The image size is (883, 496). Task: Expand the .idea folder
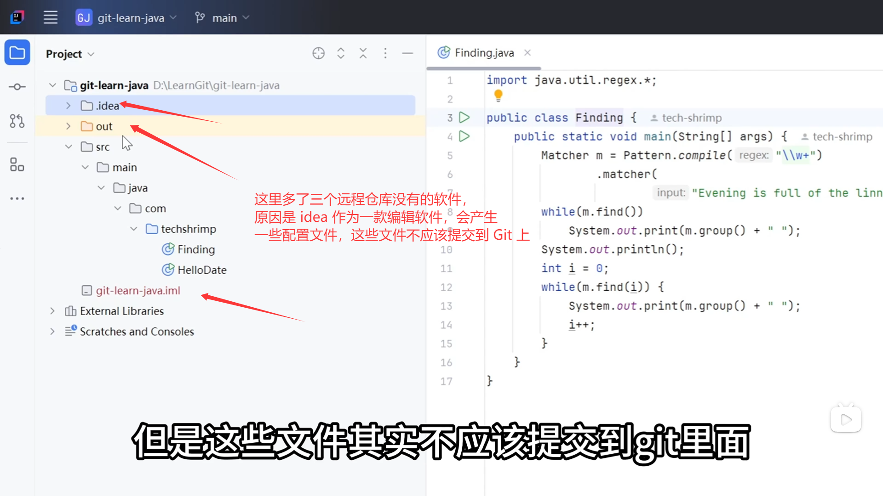pos(68,106)
